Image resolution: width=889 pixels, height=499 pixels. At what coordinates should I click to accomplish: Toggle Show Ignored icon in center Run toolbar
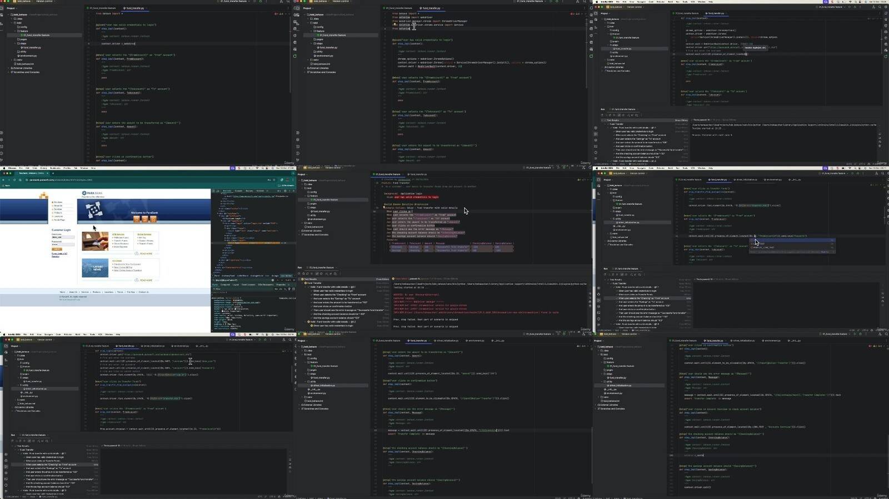tap(321, 274)
